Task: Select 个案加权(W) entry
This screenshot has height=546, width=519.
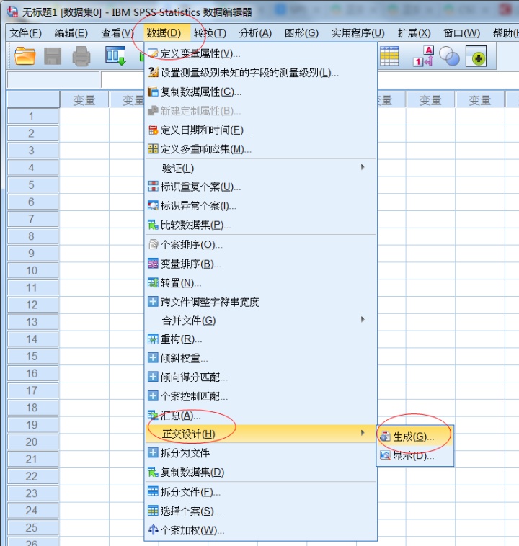Action: 260,530
